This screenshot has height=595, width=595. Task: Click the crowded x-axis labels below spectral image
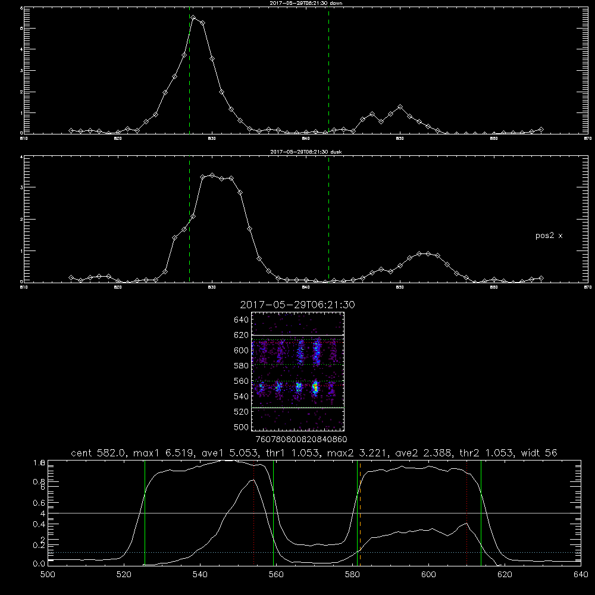click(x=302, y=439)
